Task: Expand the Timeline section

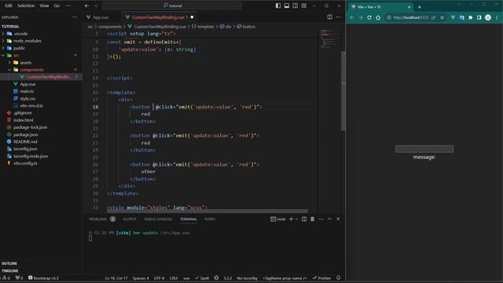Action: (x=10, y=270)
